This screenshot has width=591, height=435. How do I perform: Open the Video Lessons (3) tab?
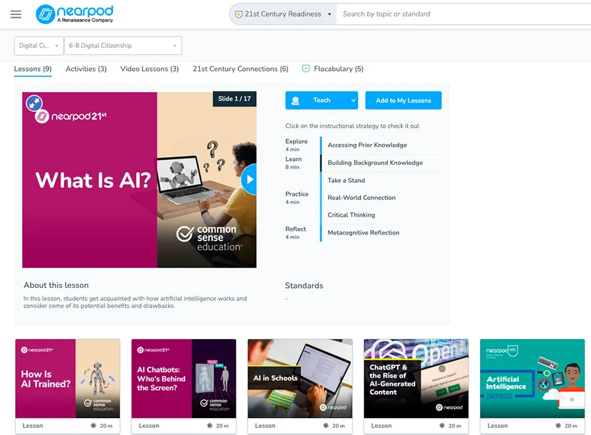(x=150, y=69)
